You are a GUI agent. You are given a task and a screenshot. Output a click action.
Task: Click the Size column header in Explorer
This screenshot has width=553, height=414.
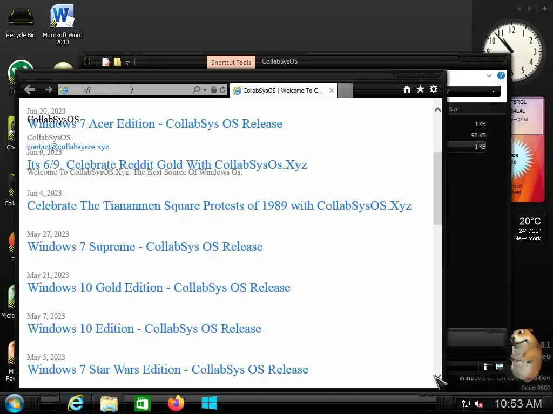click(464, 109)
